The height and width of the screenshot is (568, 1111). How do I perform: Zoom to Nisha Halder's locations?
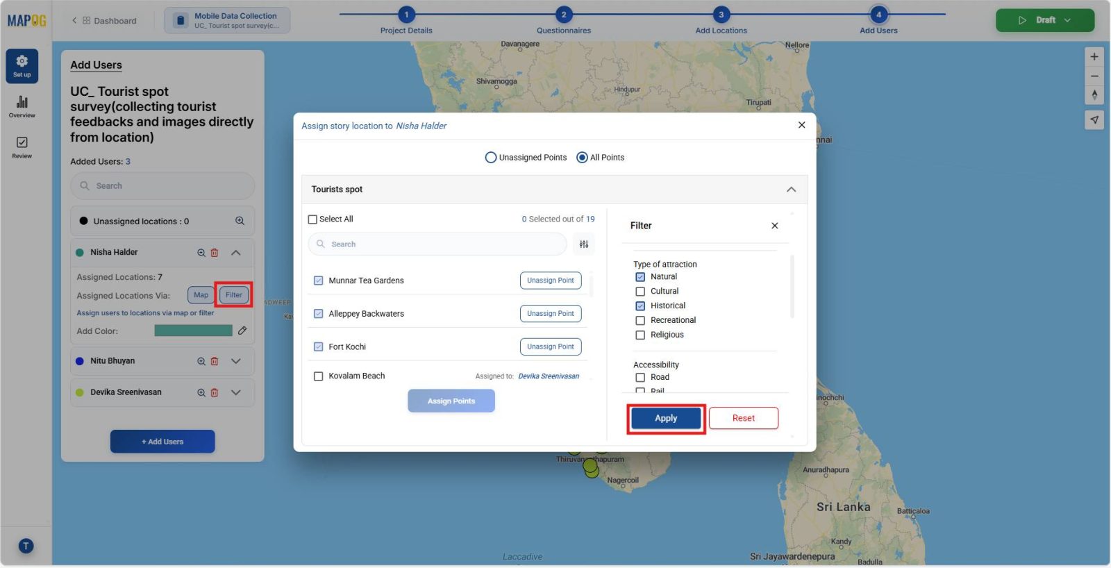(x=201, y=253)
